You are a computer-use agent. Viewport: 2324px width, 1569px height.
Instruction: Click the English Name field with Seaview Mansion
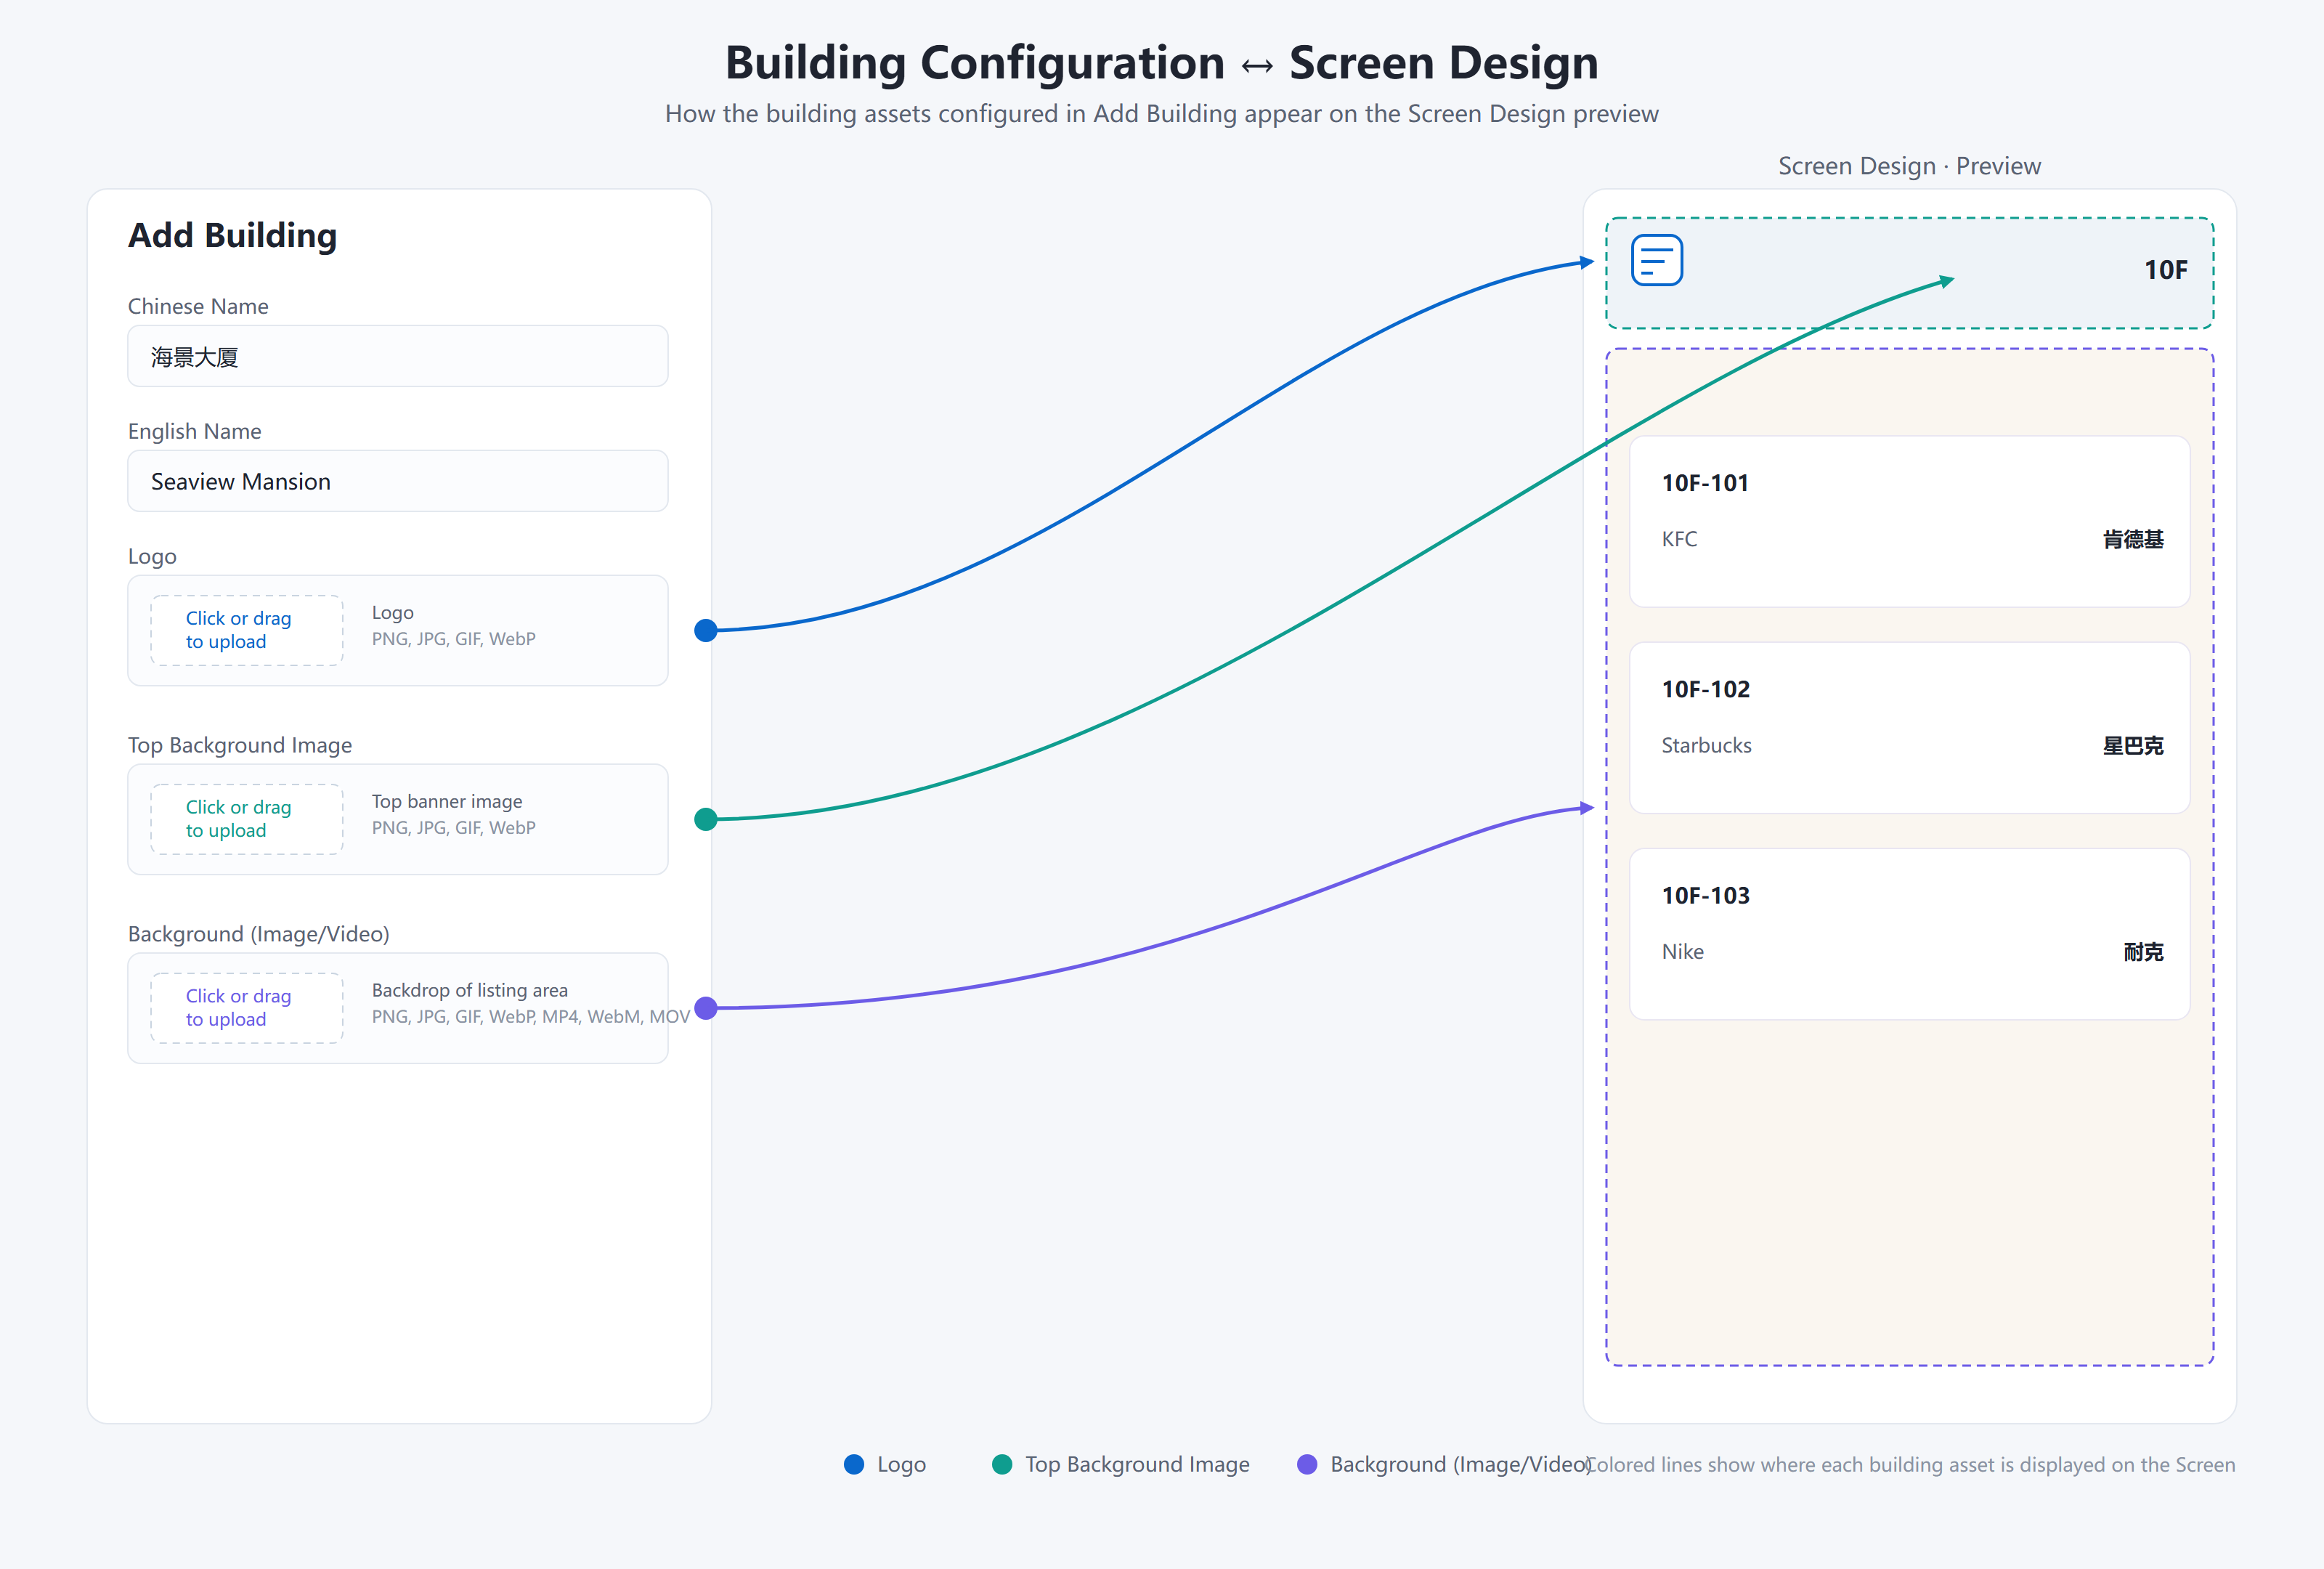pyautogui.click(x=398, y=481)
